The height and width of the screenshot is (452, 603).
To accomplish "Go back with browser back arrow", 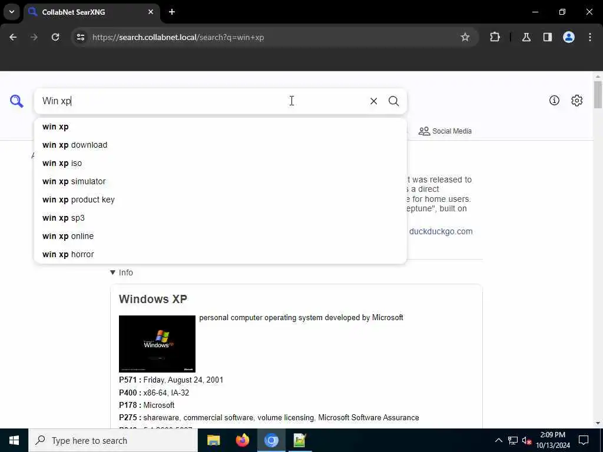I will (13, 37).
